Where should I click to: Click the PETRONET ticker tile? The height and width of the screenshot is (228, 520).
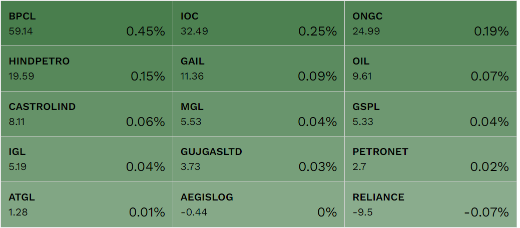point(430,159)
